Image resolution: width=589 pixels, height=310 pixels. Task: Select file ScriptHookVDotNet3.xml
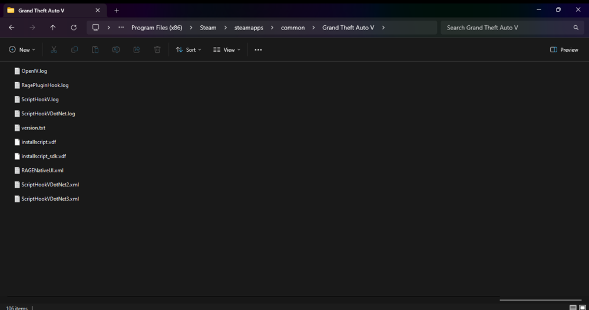pos(47,199)
